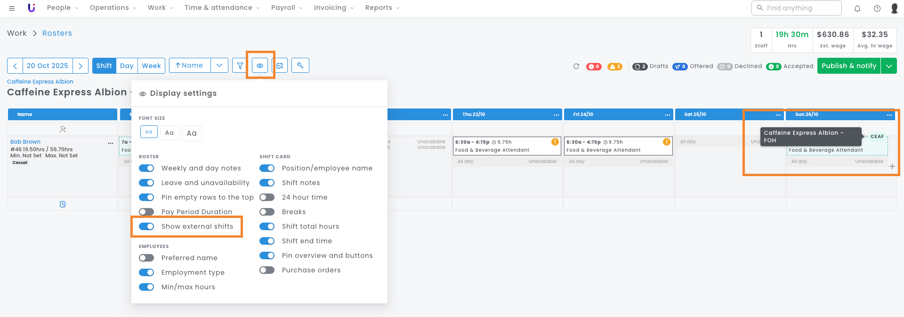Click the filter funnel icon
The height and width of the screenshot is (317, 904).
(240, 66)
